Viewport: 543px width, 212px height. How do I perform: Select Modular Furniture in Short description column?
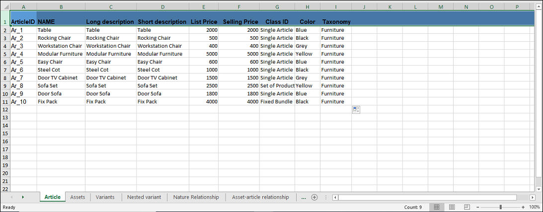163,54
